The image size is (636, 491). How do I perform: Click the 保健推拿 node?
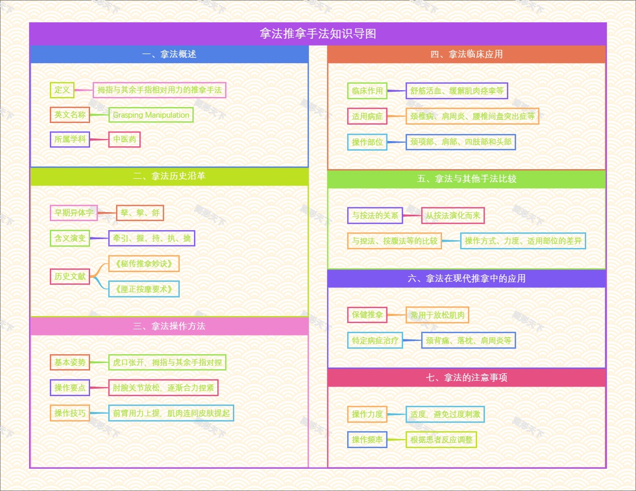pos(367,315)
